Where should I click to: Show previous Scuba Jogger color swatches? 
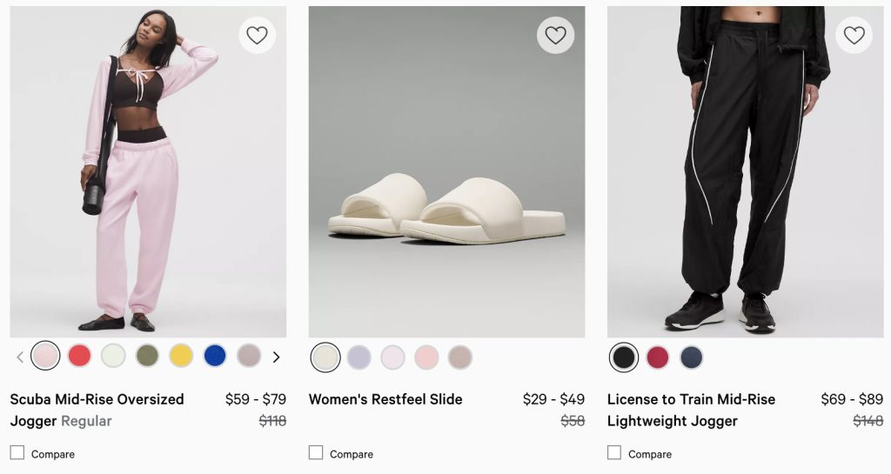click(x=20, y=357)
